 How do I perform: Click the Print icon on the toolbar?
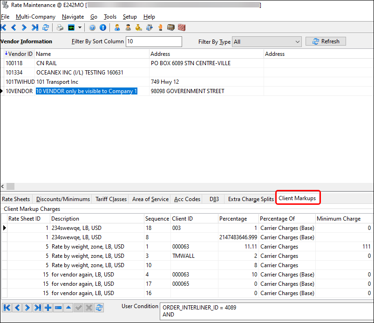60,27
